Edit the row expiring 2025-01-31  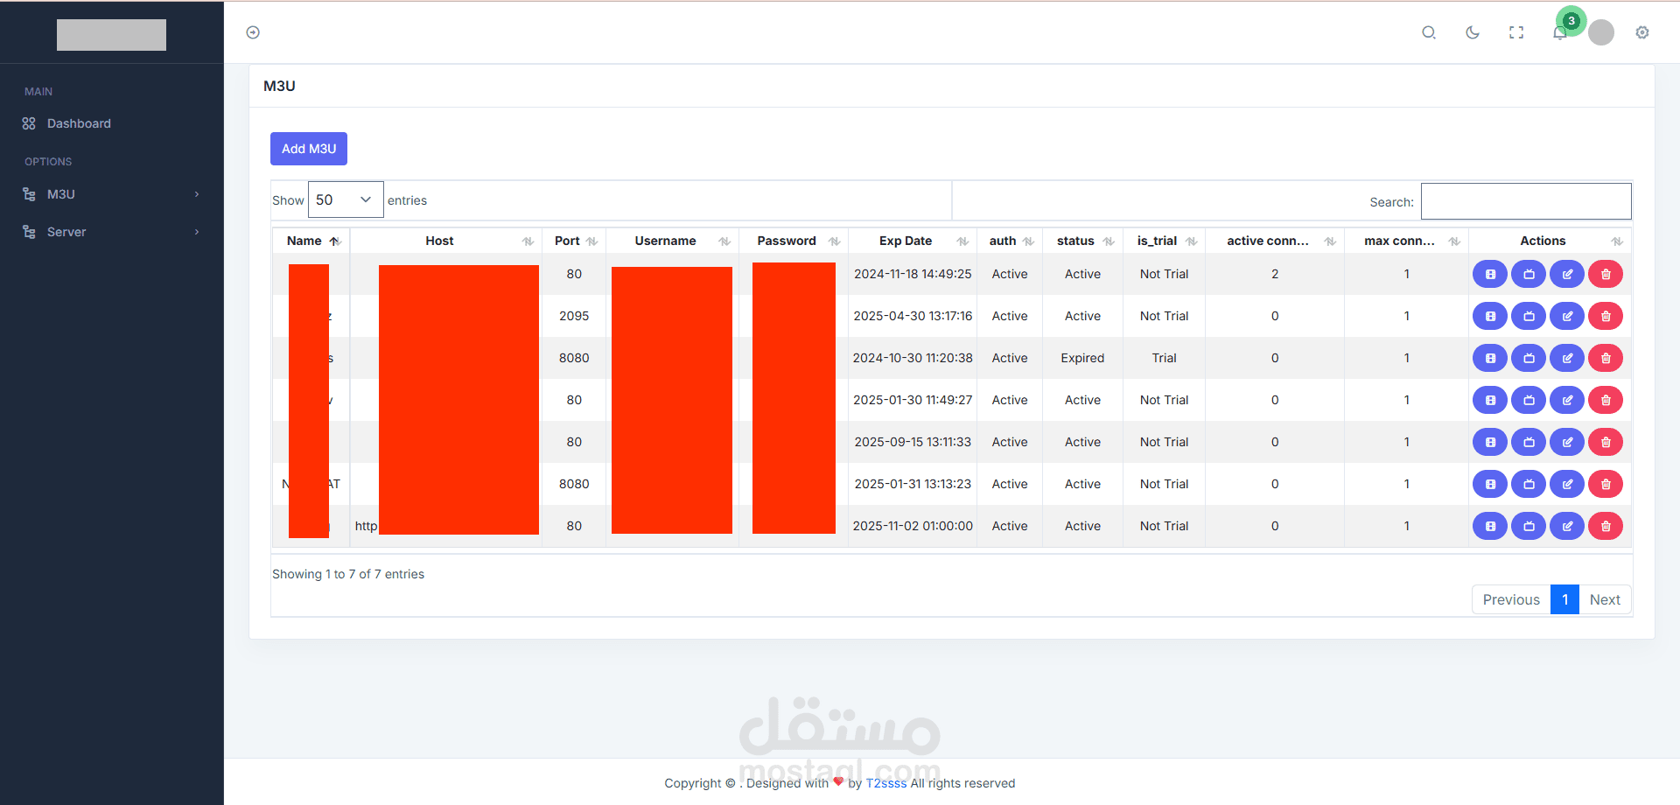1567,484
